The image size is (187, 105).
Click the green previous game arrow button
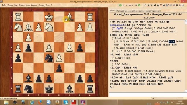point(120,5)
